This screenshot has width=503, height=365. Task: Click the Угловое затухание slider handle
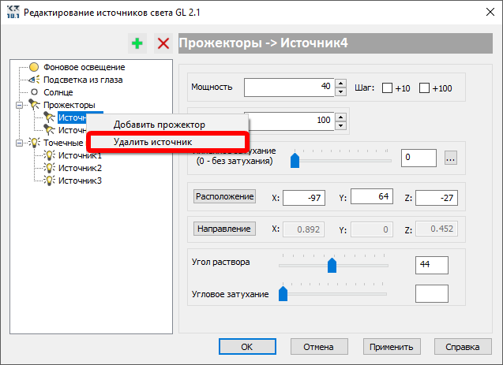(283, 293)
